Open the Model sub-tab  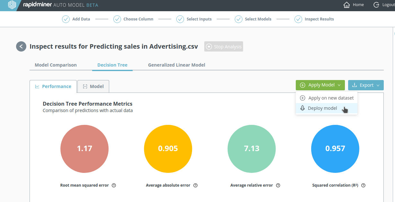pos(93,86)
